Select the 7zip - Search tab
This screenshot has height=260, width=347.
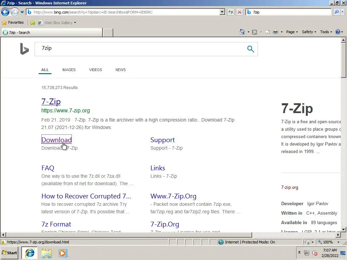click(52, 32)
